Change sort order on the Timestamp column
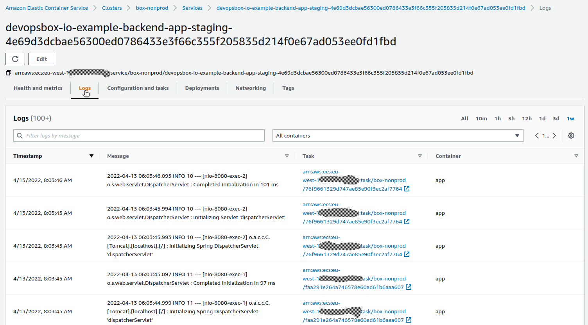 click(92, 156)
